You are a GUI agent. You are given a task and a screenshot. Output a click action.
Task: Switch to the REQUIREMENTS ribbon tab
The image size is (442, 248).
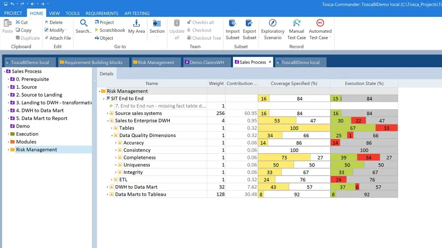[102, 13]
